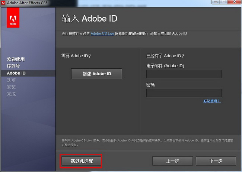The height and width of the screenshot is (172, 242).
Task: Focus the 电子邮件 (Adobe ID) email field
Action: 184,74
